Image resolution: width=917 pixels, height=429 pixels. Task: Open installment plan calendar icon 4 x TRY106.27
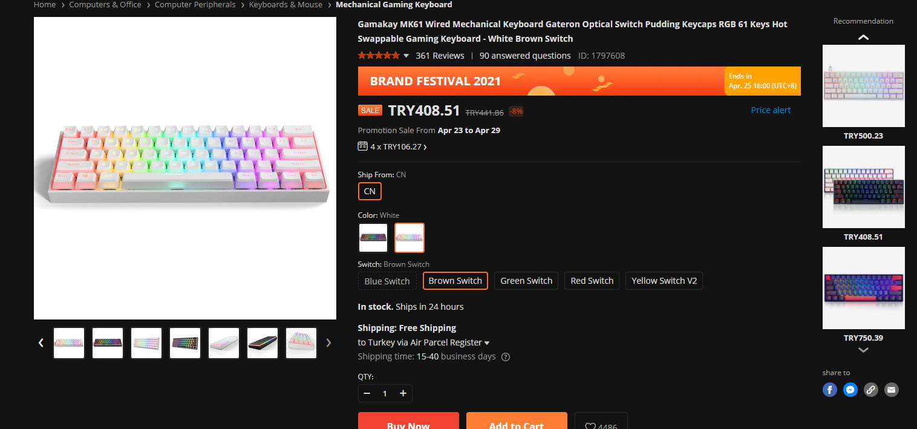[363, 146]
